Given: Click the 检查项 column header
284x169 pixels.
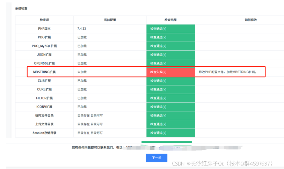Looking at the screenshot, I should (x=44, y=20).
